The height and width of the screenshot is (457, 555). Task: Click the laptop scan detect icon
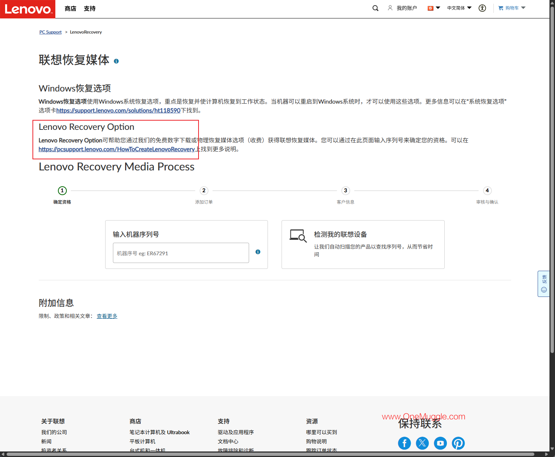coord(298,236)
